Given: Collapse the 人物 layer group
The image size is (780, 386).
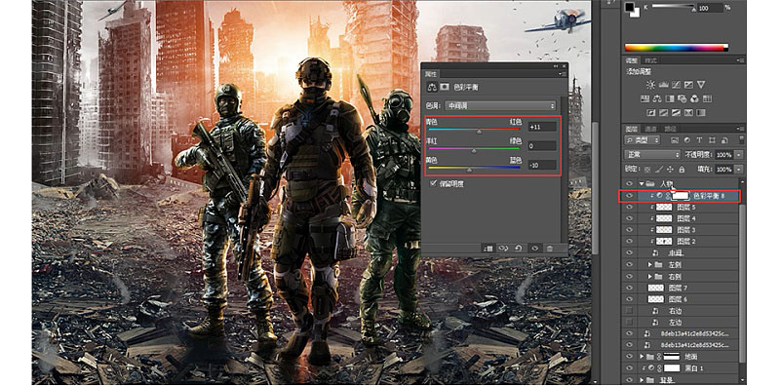Looking at the screenshot, I should pyautogui.click(x=642, y=184).
